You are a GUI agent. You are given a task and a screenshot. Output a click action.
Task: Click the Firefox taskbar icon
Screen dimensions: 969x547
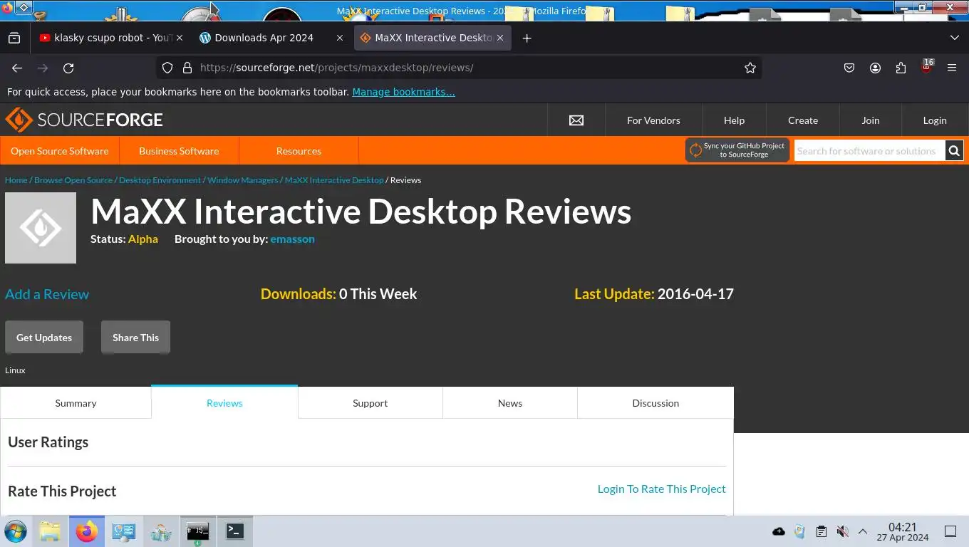coord(86,531)
